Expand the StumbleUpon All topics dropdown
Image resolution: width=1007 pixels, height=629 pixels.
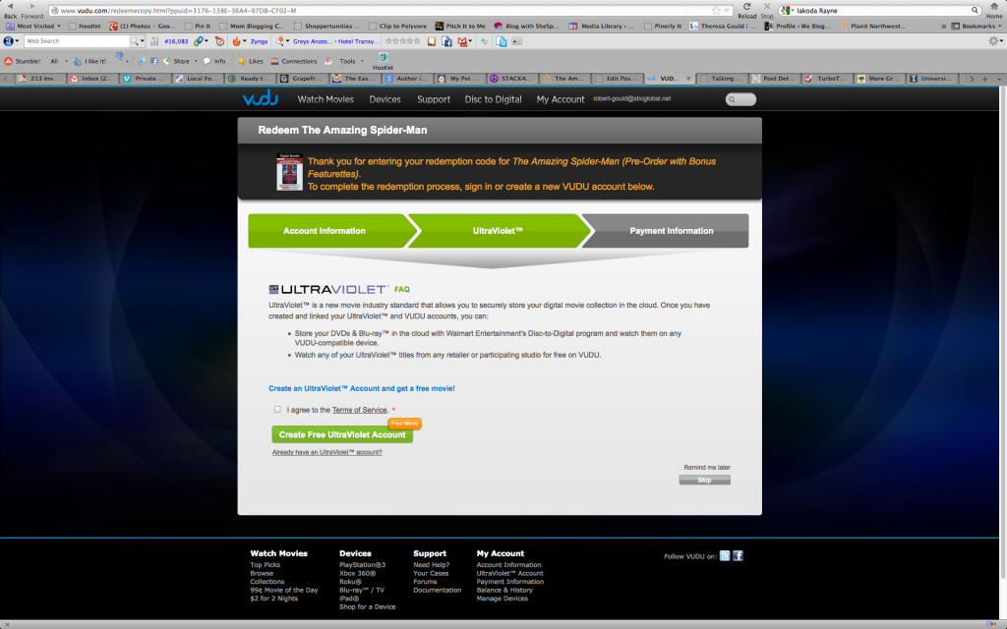[x=59, y=61]
